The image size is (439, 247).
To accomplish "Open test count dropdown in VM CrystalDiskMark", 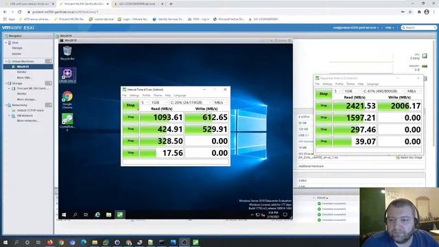I will tap(144, 102).
